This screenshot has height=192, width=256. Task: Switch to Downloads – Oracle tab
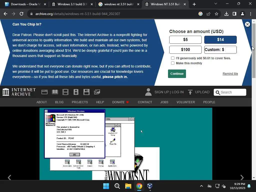pos(23,4)
